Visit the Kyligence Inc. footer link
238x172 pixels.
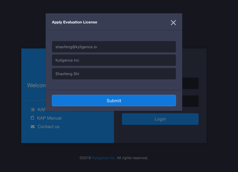[104, 158]
